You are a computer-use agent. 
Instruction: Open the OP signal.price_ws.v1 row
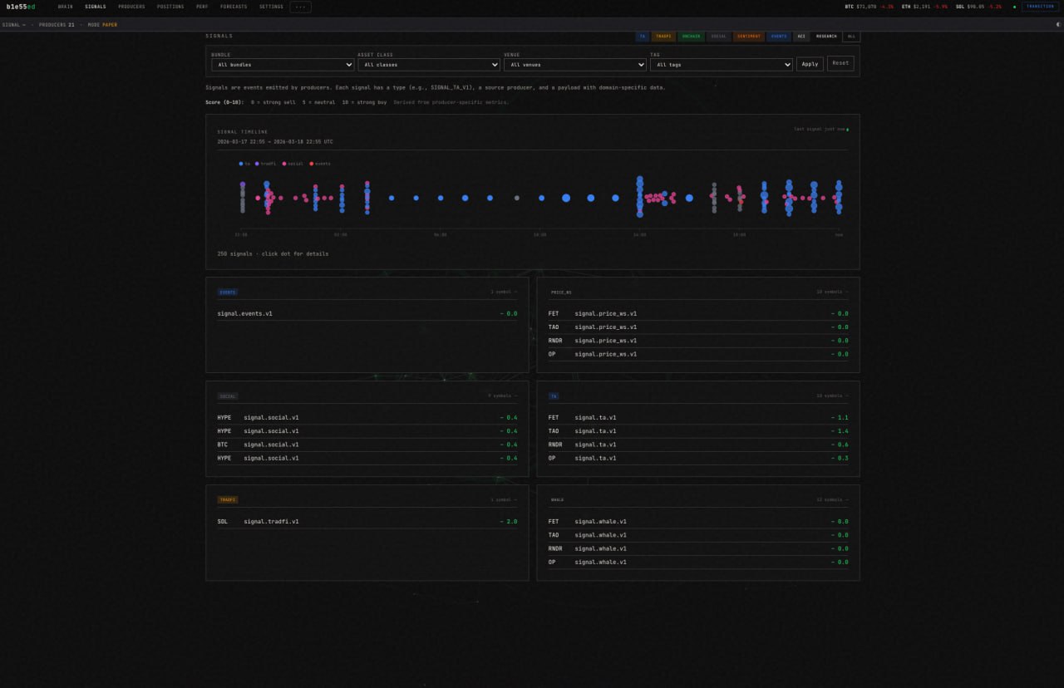click(x=698, y=354)
